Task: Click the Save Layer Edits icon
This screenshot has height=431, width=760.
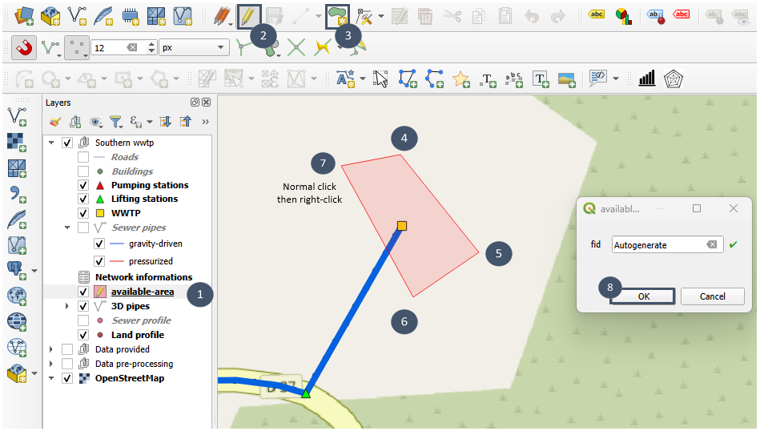Action: point(275,16)
